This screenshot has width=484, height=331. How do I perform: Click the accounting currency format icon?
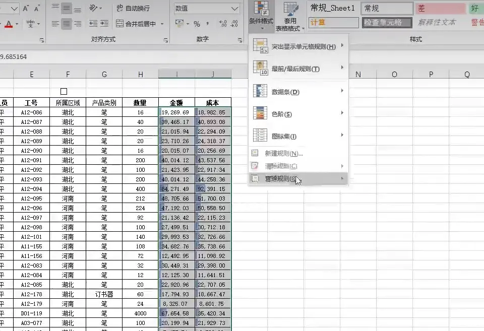(x=179, y=24)
